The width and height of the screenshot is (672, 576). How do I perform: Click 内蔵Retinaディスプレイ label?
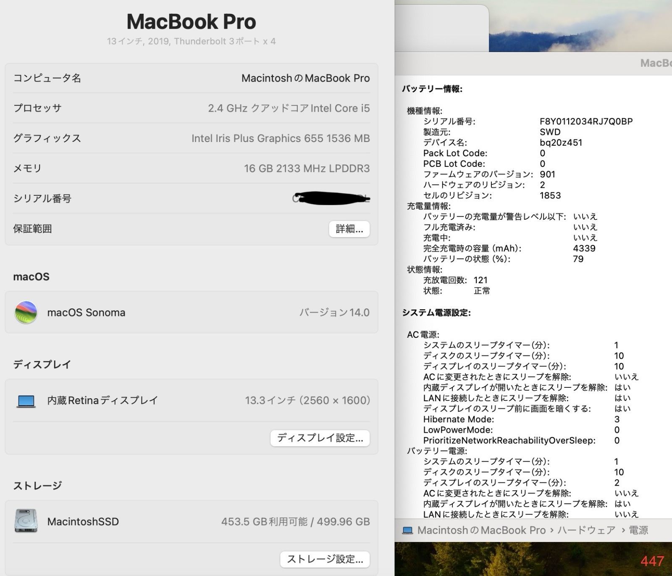point(102,400)
